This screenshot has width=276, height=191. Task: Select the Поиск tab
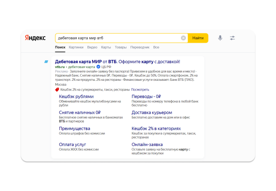coord(60,47)
